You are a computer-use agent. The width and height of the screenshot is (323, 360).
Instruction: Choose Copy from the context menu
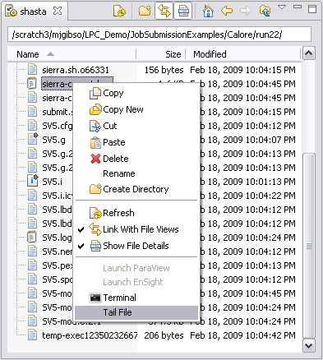coord(136,93)
